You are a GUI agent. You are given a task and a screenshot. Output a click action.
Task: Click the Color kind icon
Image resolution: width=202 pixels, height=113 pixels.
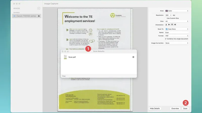click(167, 11)
